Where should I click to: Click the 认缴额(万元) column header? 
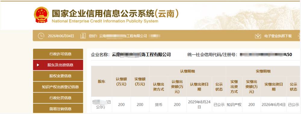tap(121, 82)
